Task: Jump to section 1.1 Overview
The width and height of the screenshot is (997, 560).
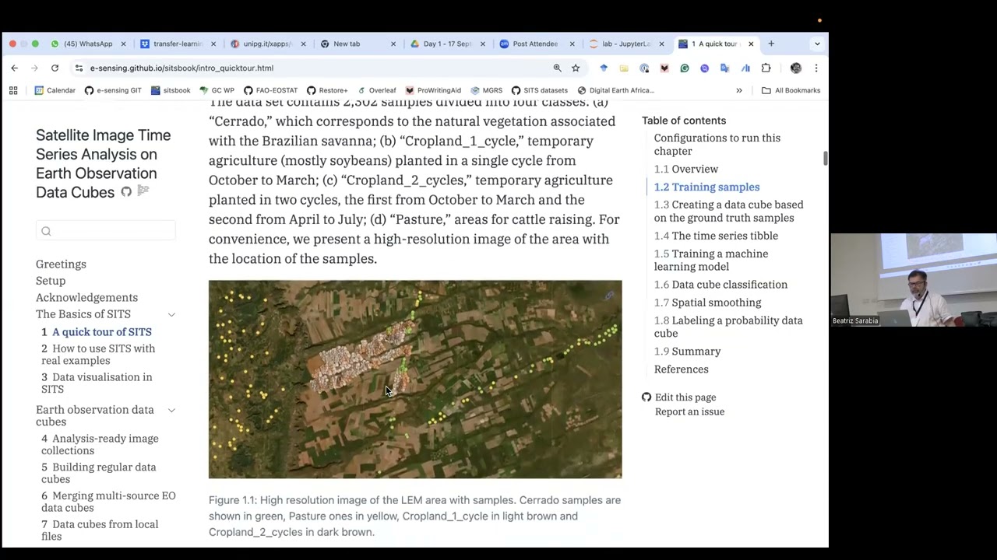Action: click(686, 170)
